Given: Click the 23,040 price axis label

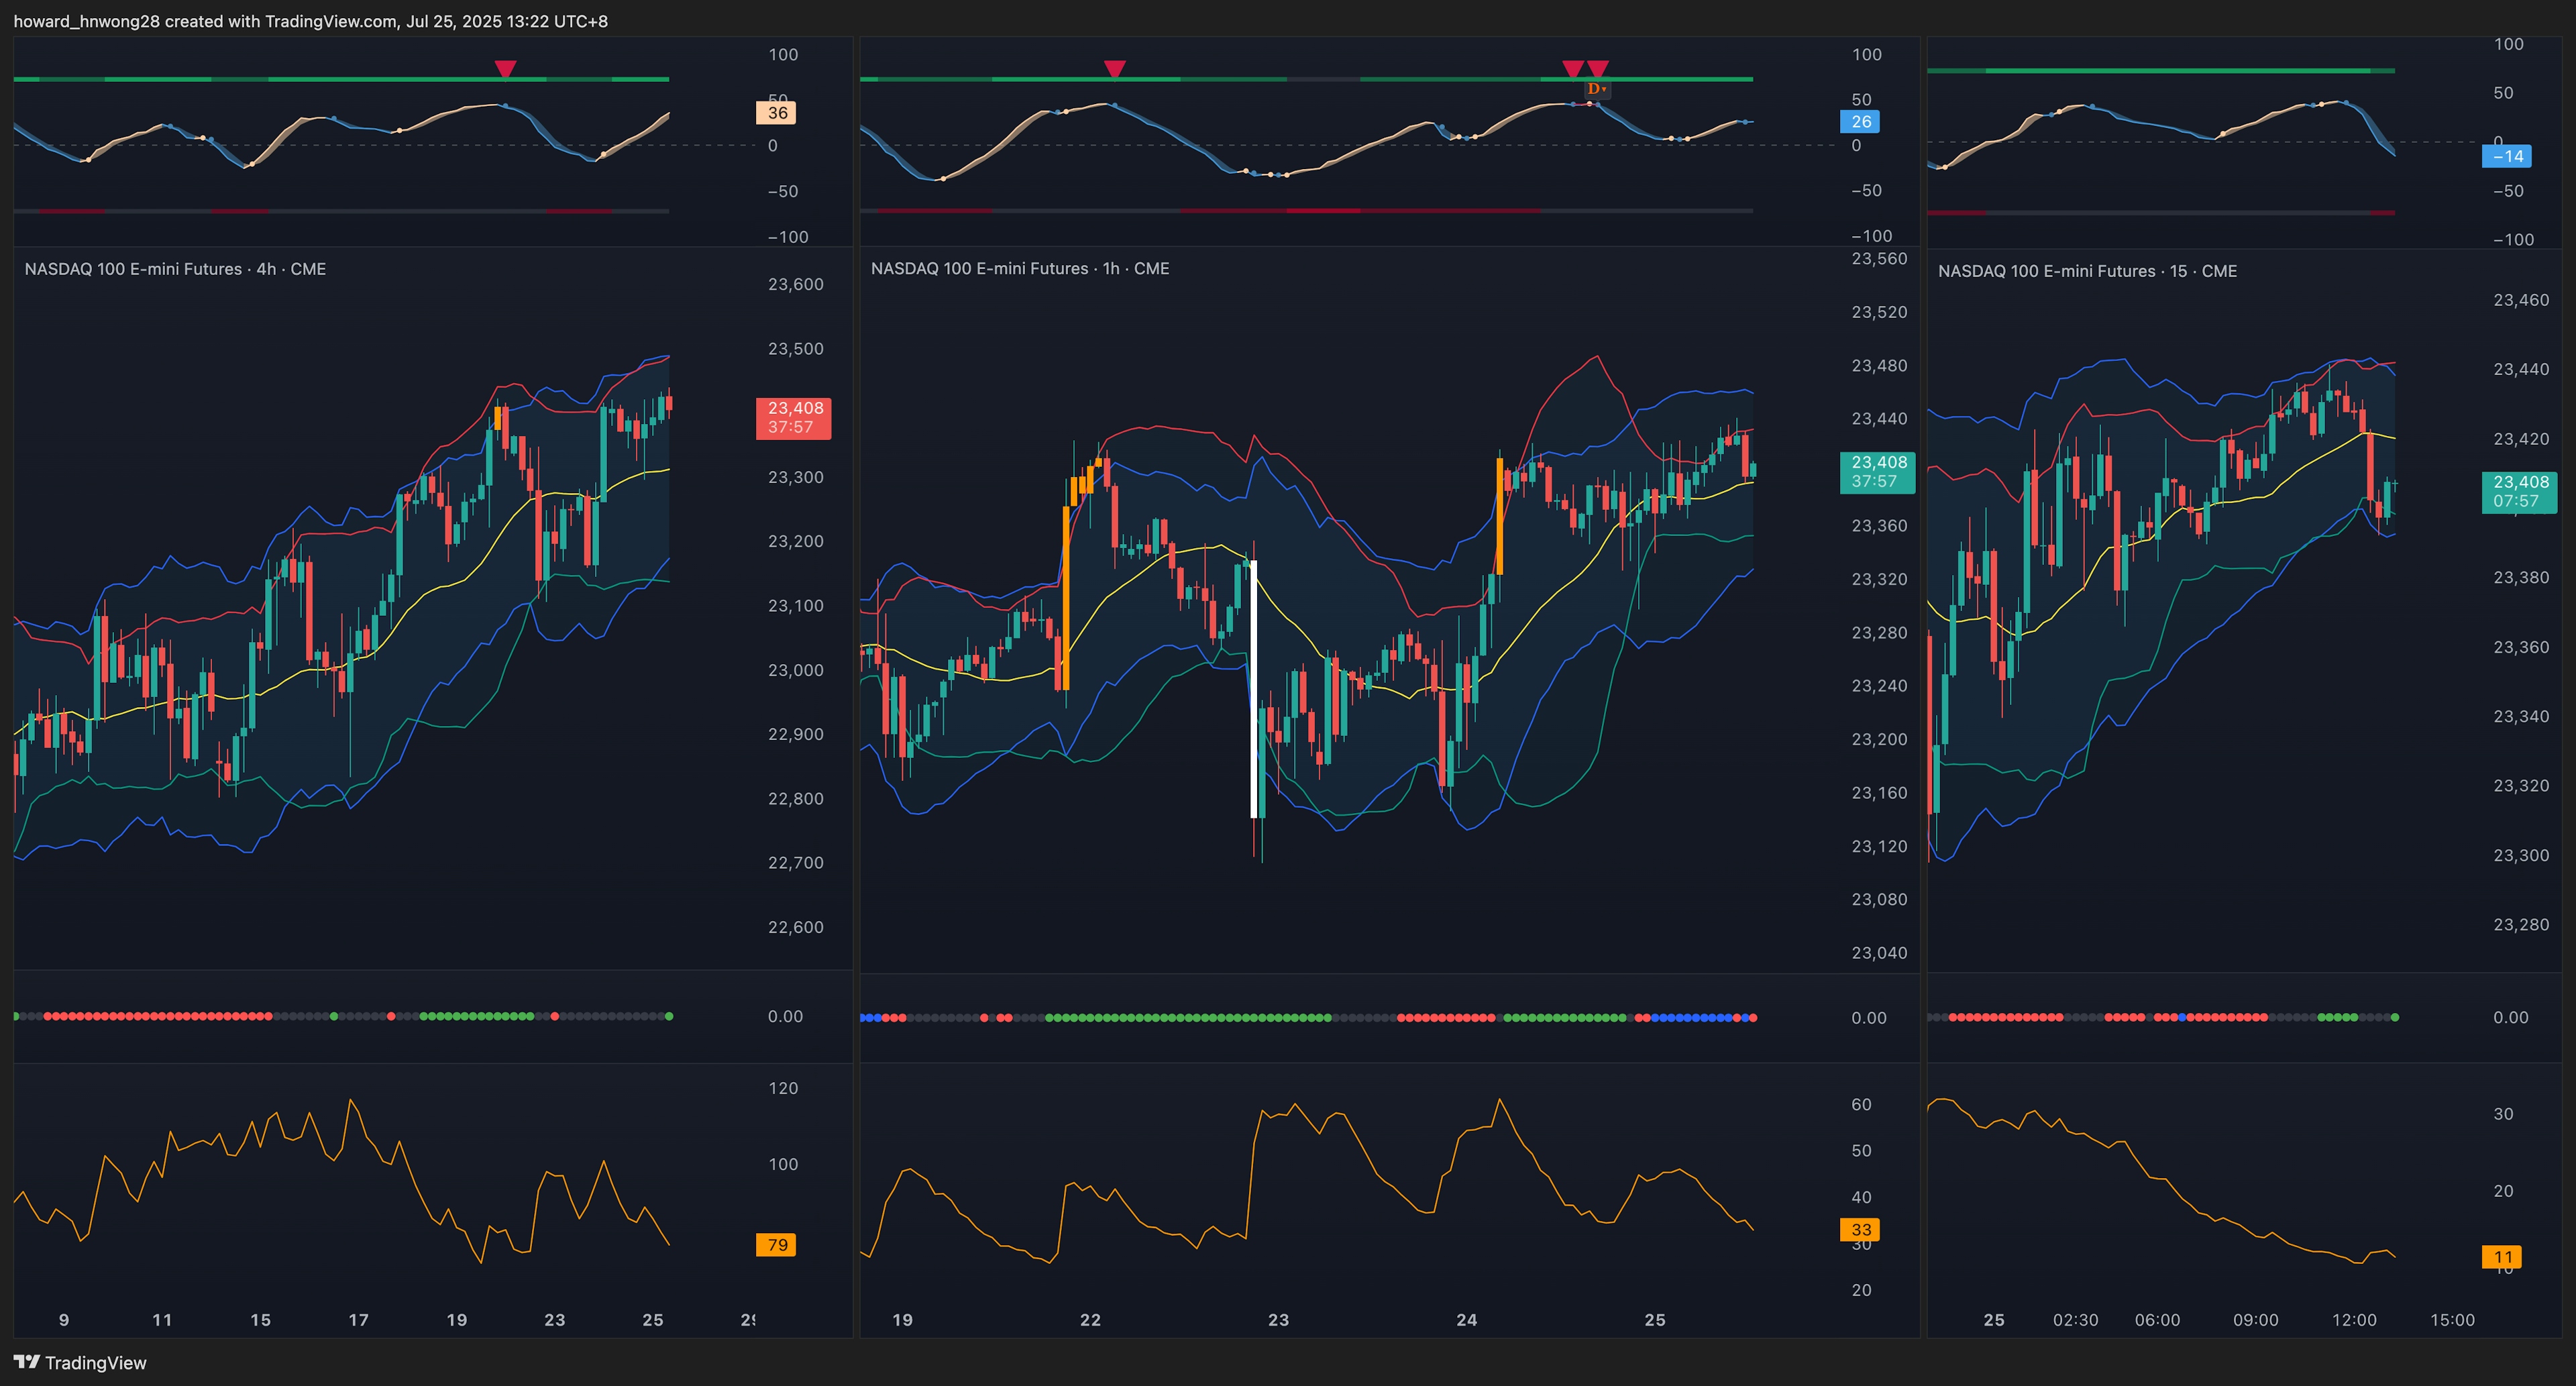Looking at the screenshot, I should coord(1879,953).
